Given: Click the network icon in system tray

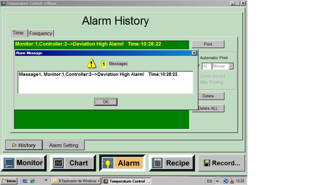Looking at the screenshot, I should (226, 181).
